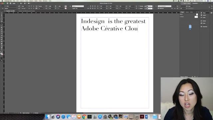213x120 pixels.
Task: Enable the Border checkbox
Action: pyautogui.click(x=139, y=8)
